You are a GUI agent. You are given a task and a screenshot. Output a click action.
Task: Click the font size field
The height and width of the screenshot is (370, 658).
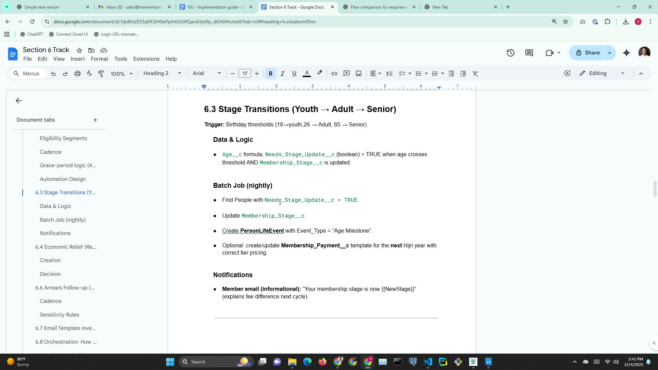[245, 74]
